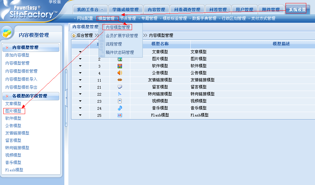Open the 图片模型 field management link
Viewport: 315px width, 185px height.
pos(13,111)
